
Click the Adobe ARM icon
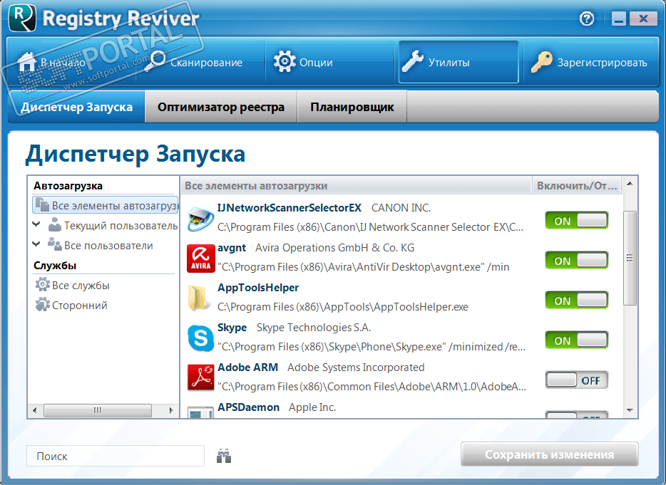point(200,377)
